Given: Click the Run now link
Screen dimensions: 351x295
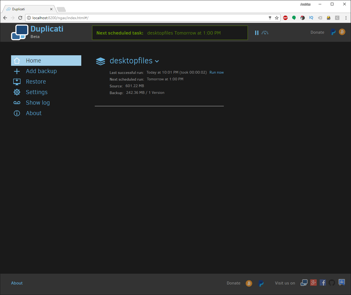Looking at the screenshot, I should (217, 73).
